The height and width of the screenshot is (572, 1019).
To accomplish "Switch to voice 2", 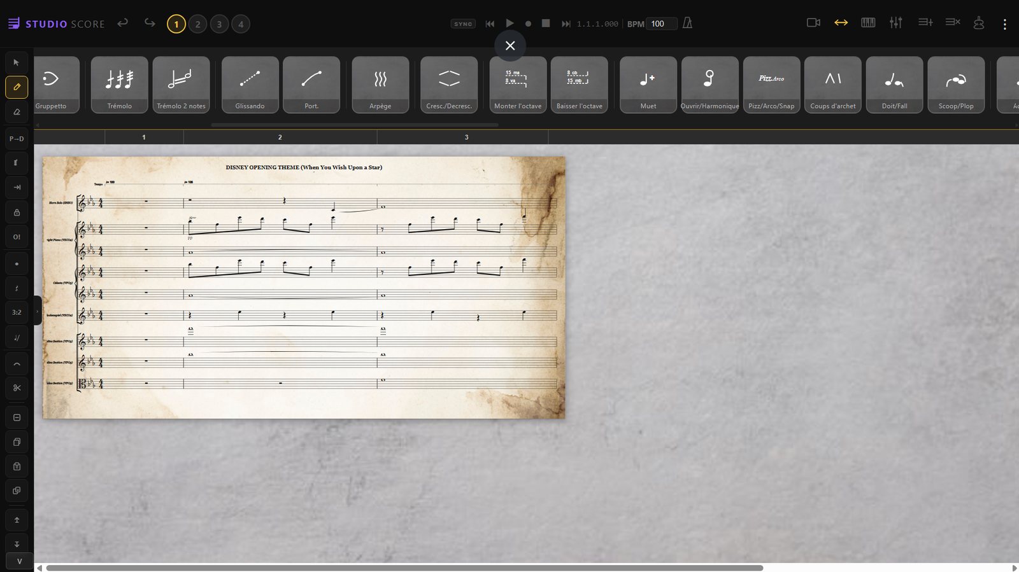I will pos(198,24).
